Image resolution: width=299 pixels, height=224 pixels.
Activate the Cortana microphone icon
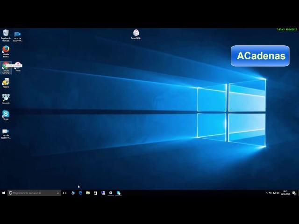58,193
